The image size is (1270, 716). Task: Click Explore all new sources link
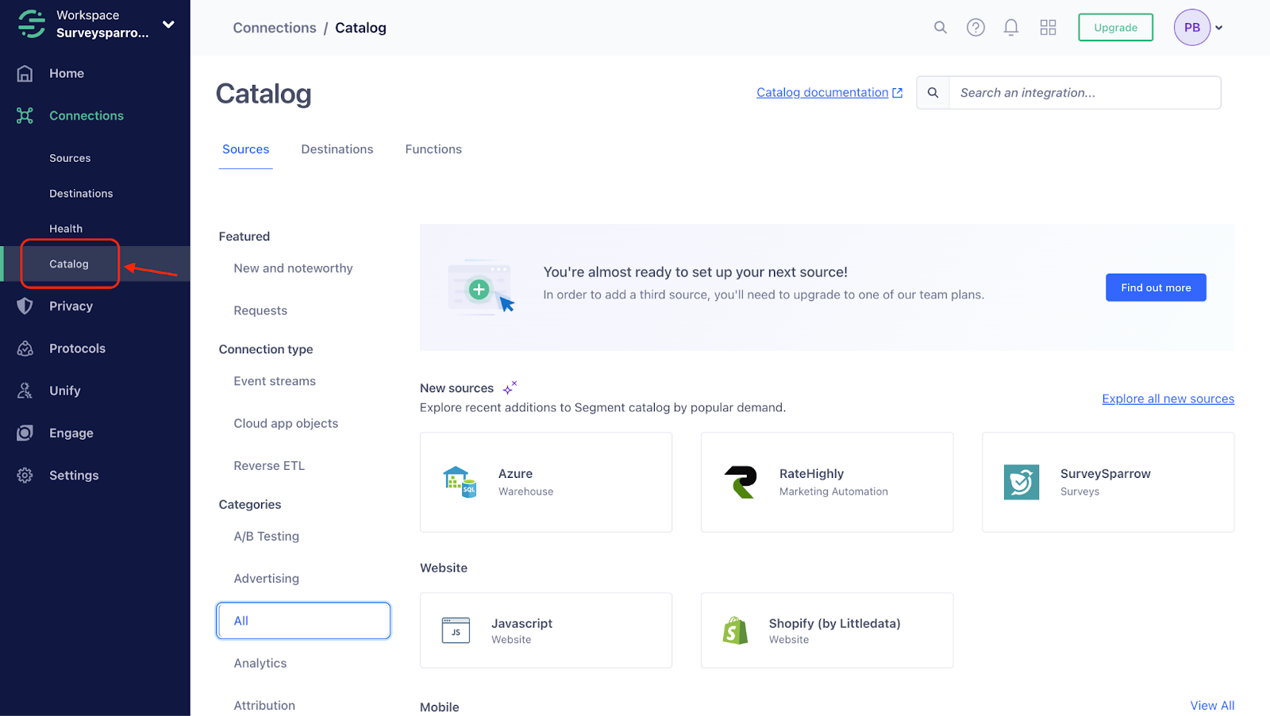point(1168,398)
